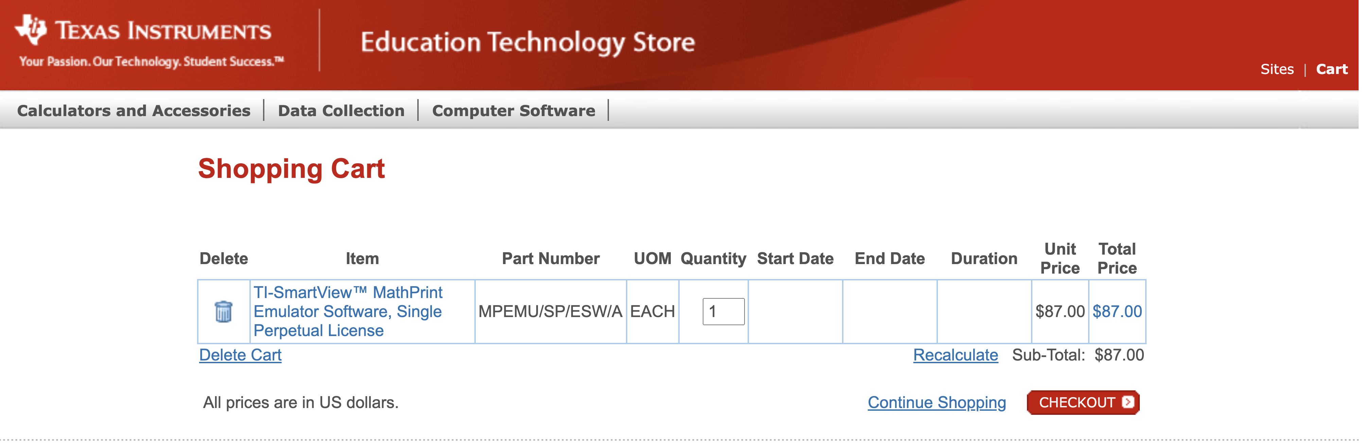Screen dimensions: 1362x444
Task: Click the red CHECKOUT button
Action: tap(1083, 402)
